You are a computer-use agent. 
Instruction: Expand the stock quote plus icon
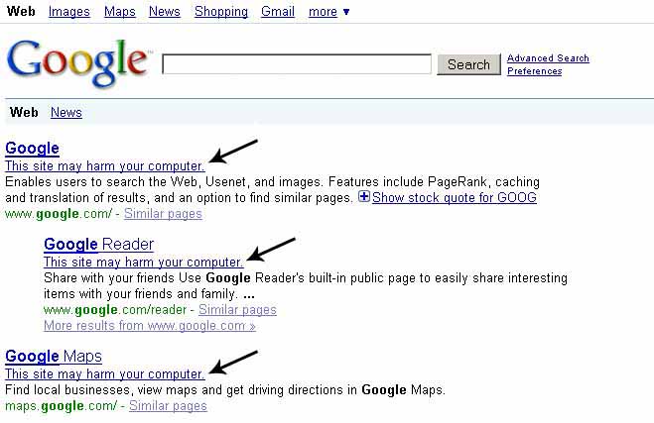(363, 197)
